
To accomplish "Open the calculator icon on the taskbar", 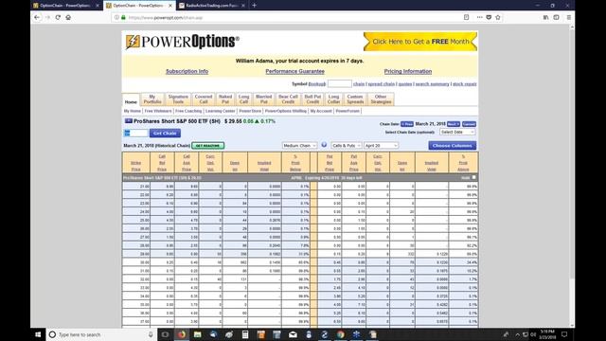I will pos(245,334).
